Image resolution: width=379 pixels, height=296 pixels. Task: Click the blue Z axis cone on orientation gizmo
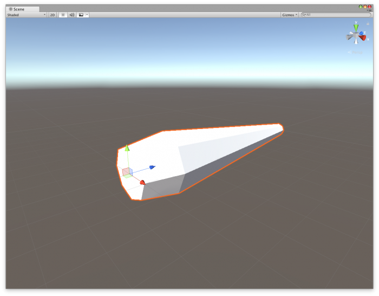(361, 33)
